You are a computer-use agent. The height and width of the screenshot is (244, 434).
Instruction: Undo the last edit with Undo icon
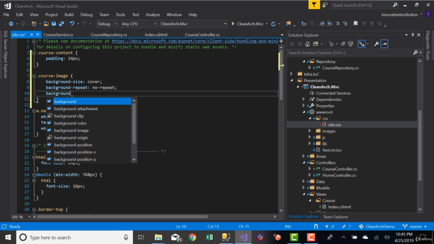click(x=72, y=24)
